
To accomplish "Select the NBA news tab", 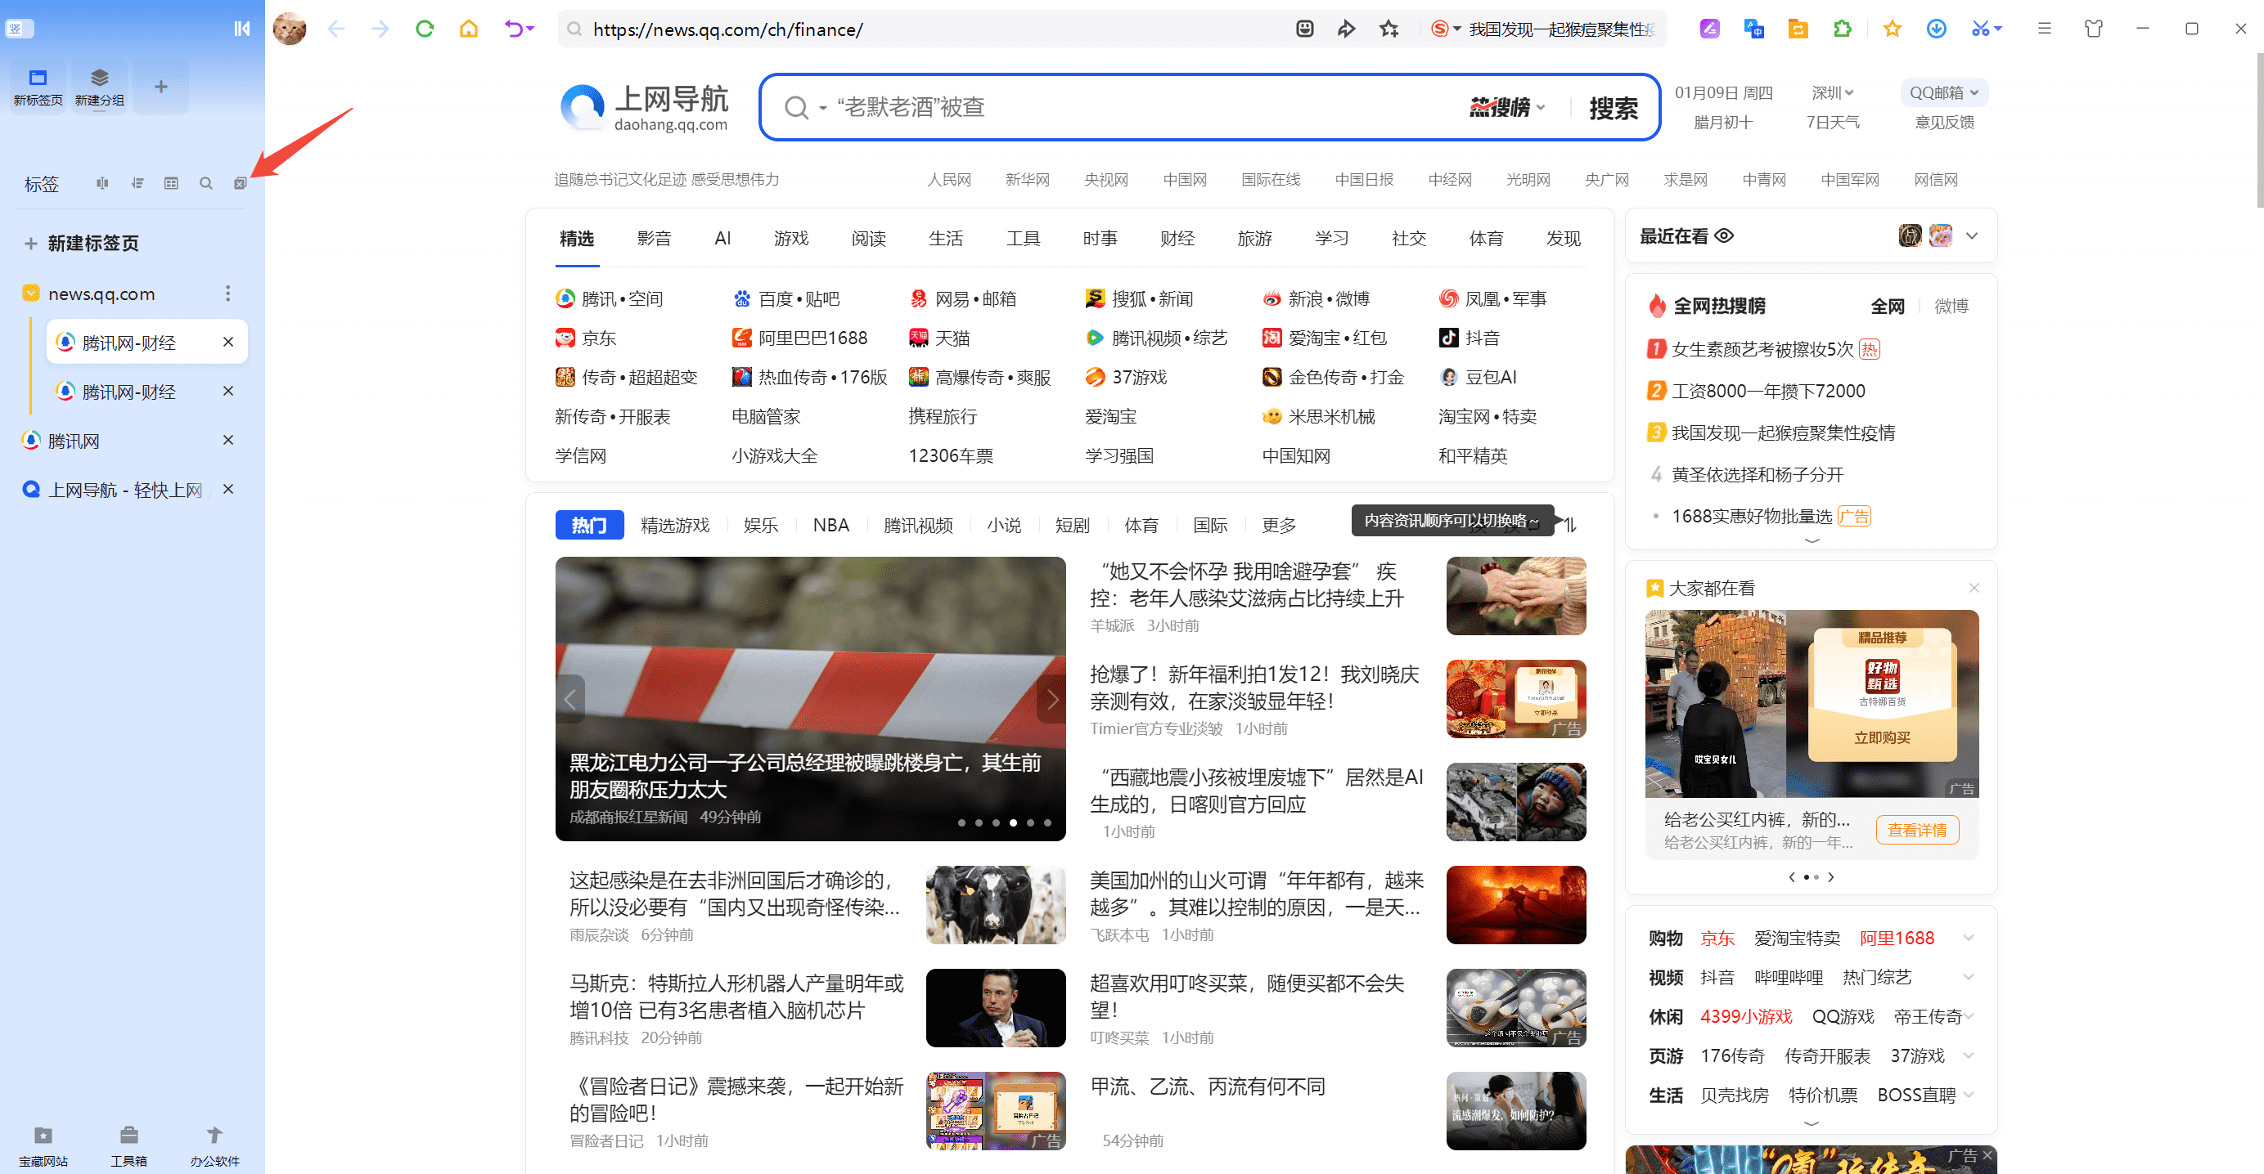I will [830, 525].
